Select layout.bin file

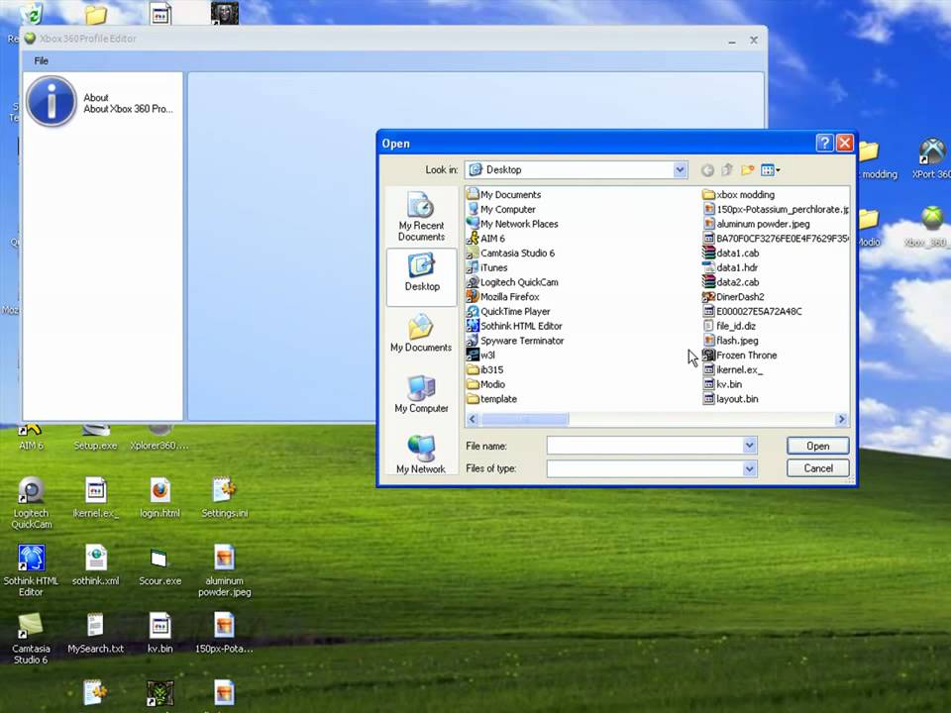pos(730,398)
